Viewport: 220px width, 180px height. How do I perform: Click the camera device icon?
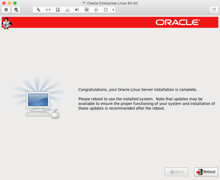click(x=87, y=10)
